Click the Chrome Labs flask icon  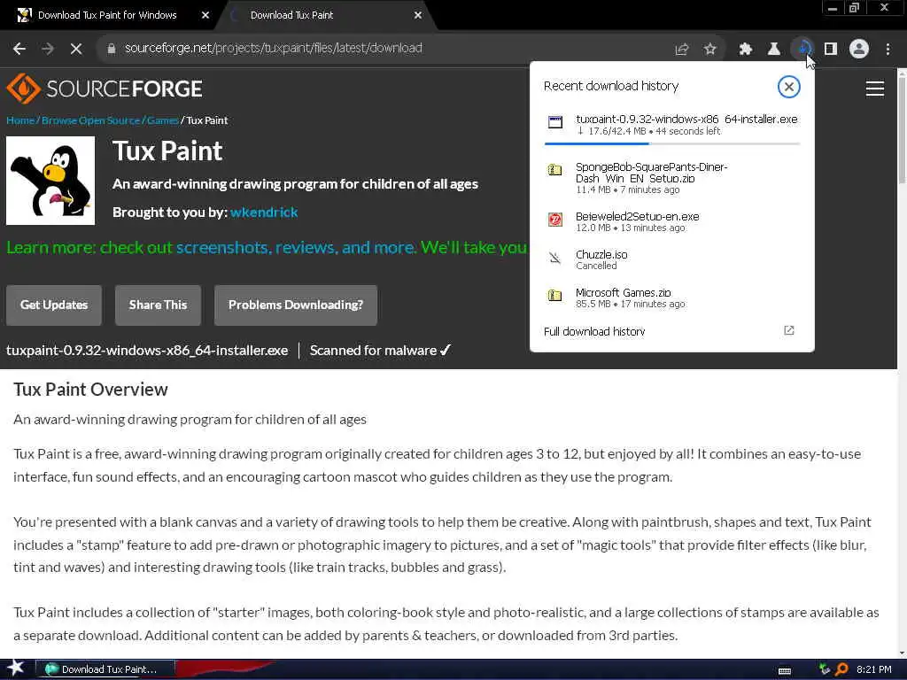click(x=774, y=50)
